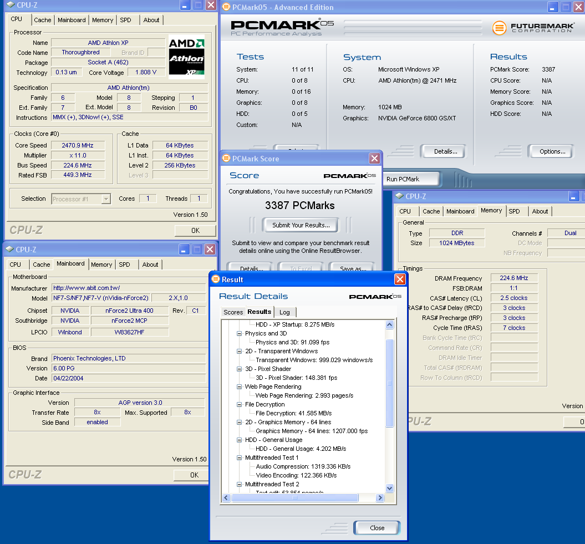Image resolution: width=585 pixels, height=544 pixels.
Task: Collapse the Multithreaded Test 2 node
Action: coord(239,484)
